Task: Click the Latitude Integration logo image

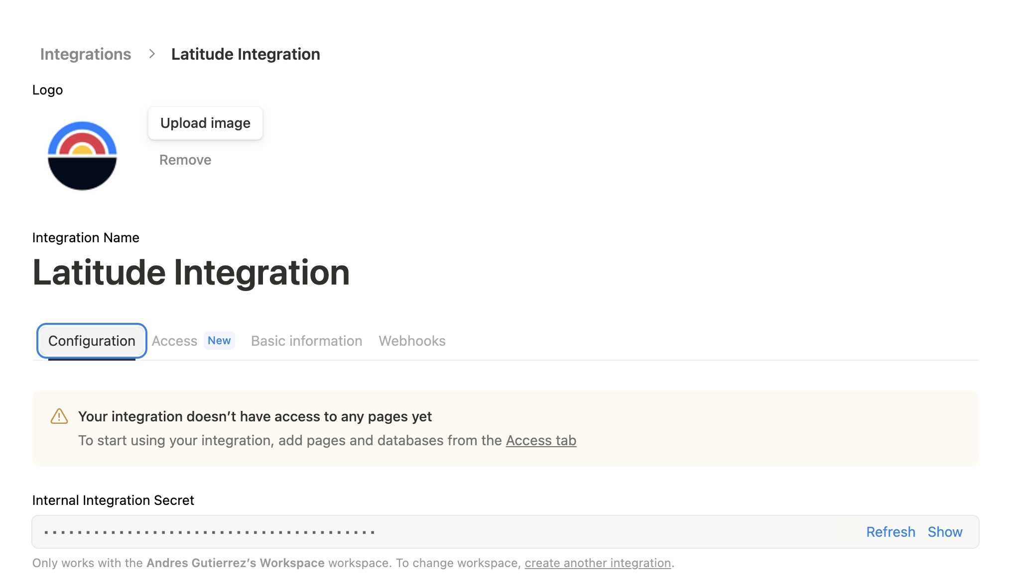Action: click(x=82, y=155)
